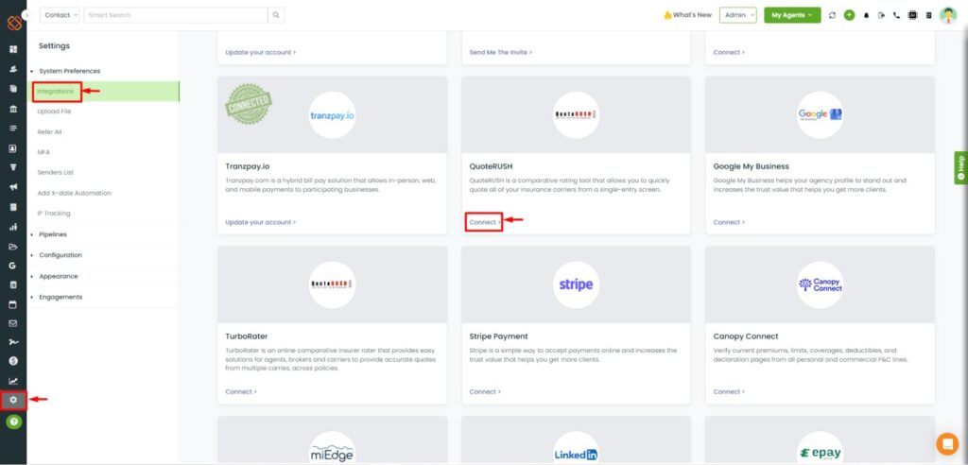Viewport: 968px width, 465px height.
Task: Click Connect link for Google My Business
Action: [729, 222]
